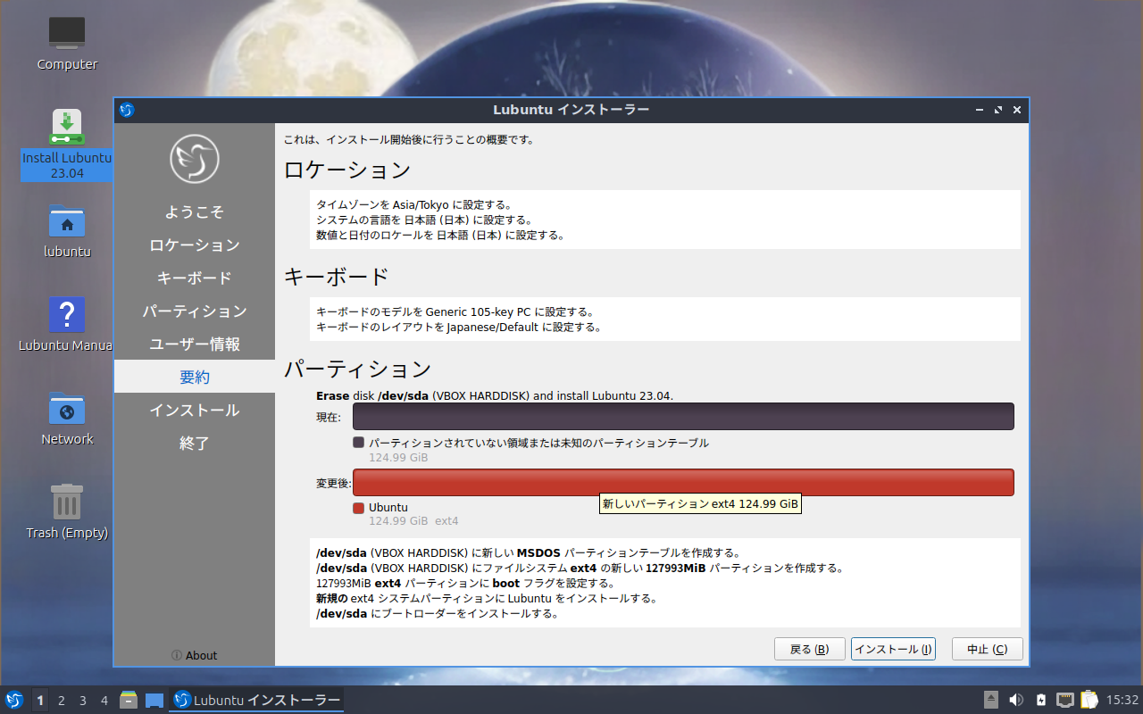
Task: Click the Ubuntu partition legend label
Action: coord(388,508)
